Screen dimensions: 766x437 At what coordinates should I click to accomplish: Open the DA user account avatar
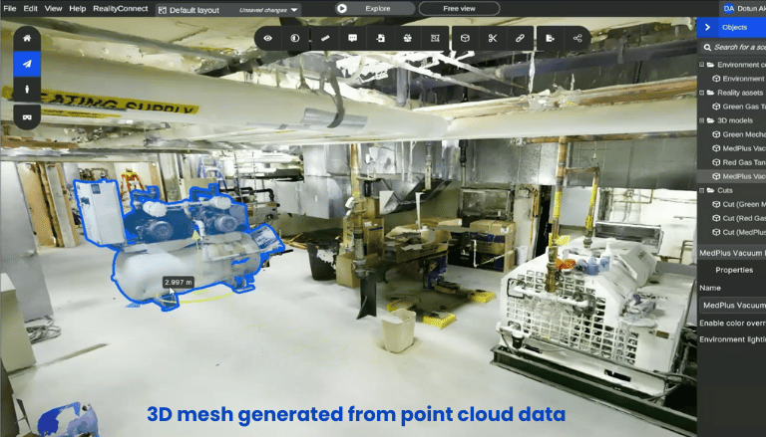(x=729, y=8)
